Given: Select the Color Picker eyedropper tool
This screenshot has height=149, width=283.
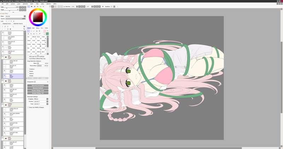Looking at the screenshot, I should [x=40, y=34].
